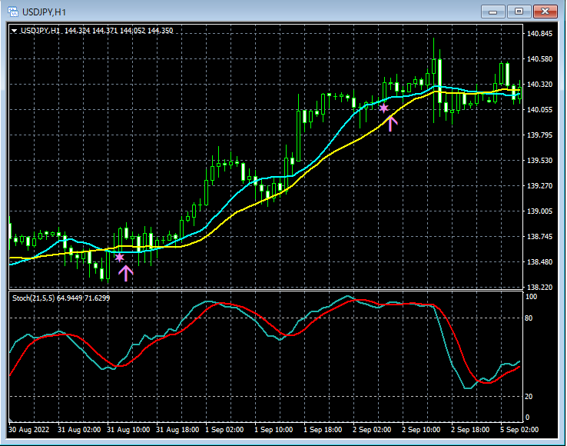Expand the triangle before USDJPY,H1 price info

click(14, 31)
